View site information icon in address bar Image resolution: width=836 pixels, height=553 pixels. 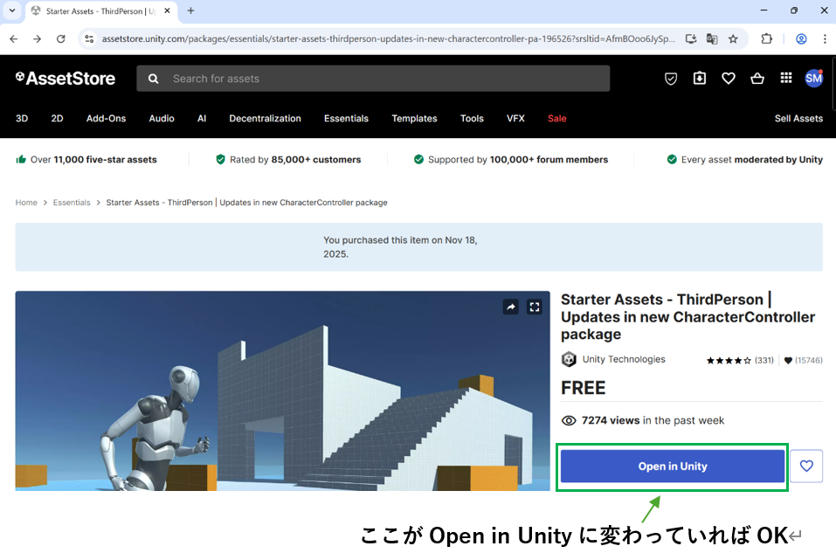tap(90, 39)
